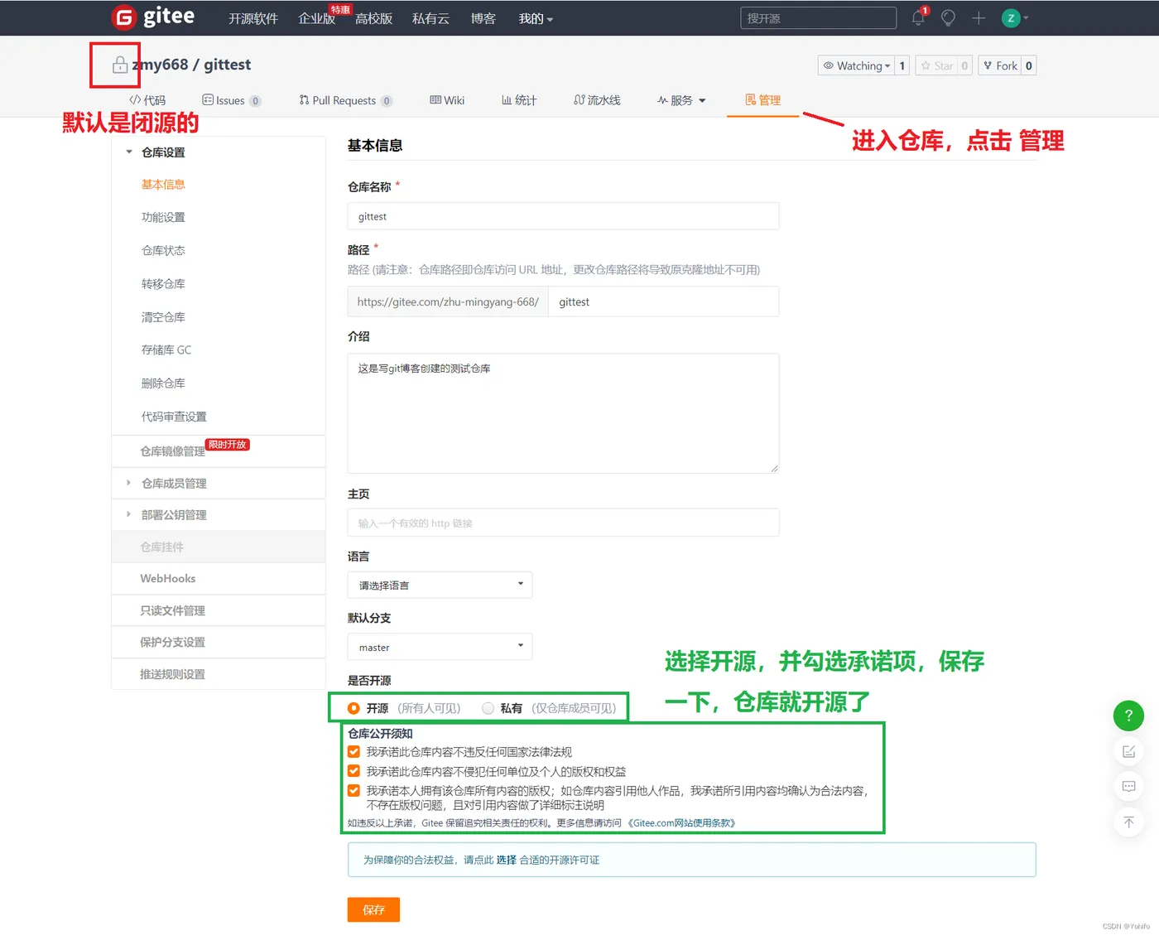Image resolution: width=1159 pixels, height=935 pixels.
Task: Click the 搜开源 search box
Action: point(818,18)
